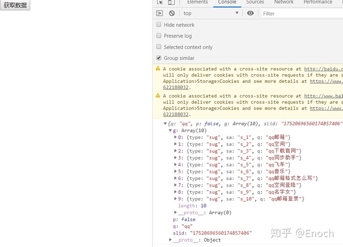
Task: Enable the Preserve log checkbox
Action: coord(159,36)
